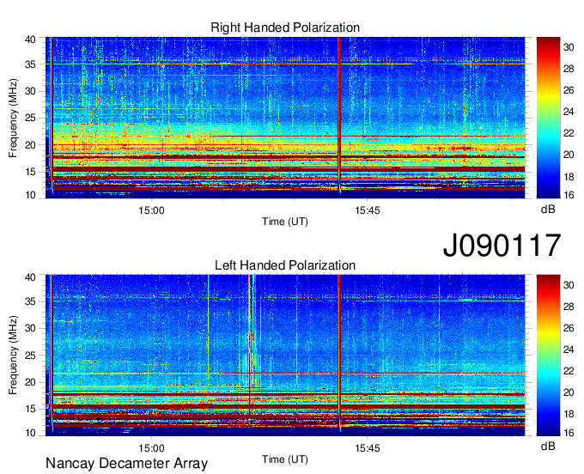Image resolution: width=584 pixels, height=474 pixels.
Task: Click the Left Handed Polarization spectrogram image
Action: [285, 355]
